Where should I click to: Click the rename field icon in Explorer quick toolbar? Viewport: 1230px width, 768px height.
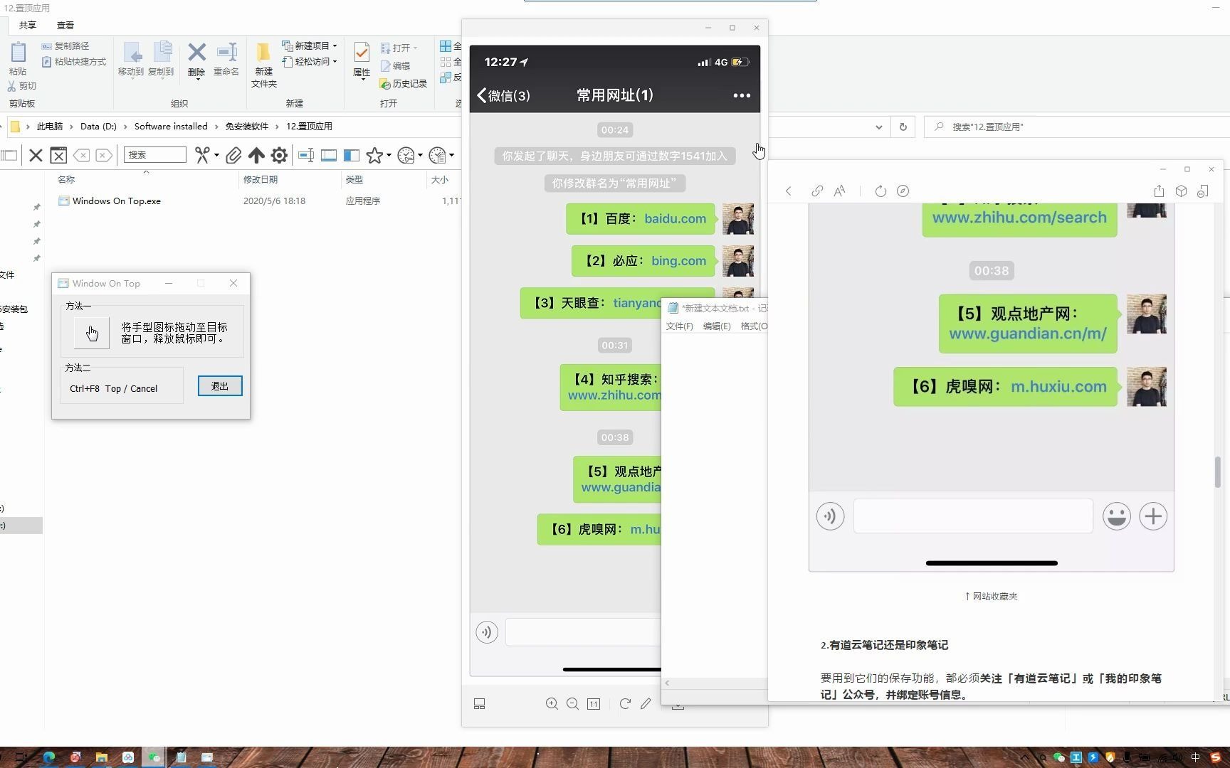(306, 155)
